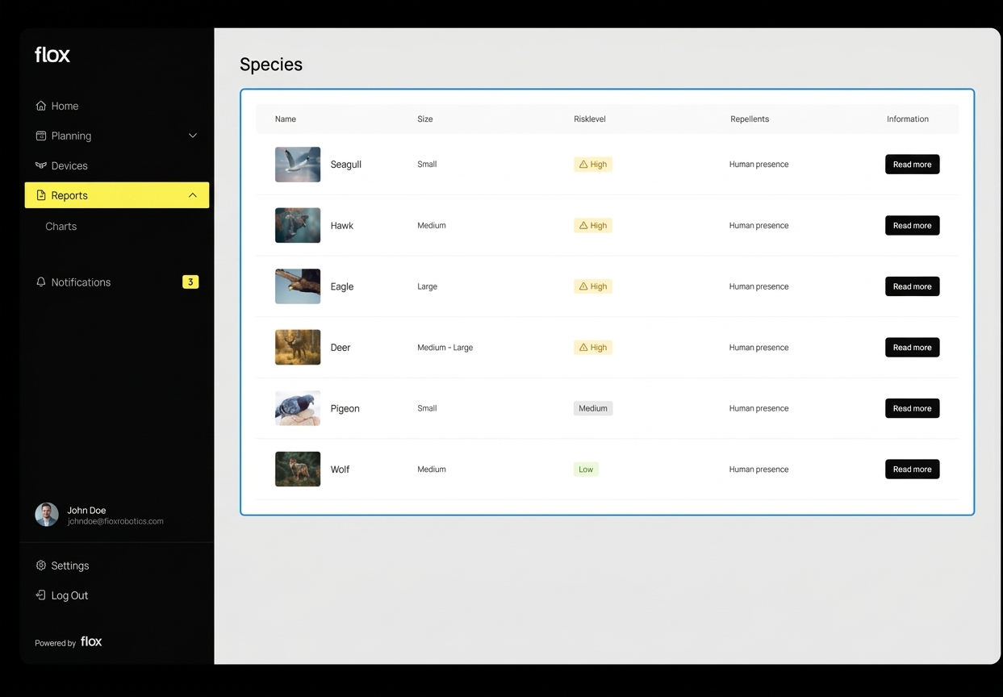Click the Eagle thumbnail image
The height and width of the screenshot is (697, 1003).
pyautogui.click(x=298, y=286)
